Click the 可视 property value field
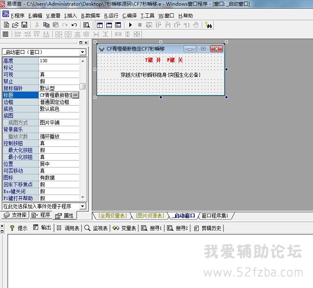Image resolution: width=313 pixels, height=288 pixels. (59, 74)
